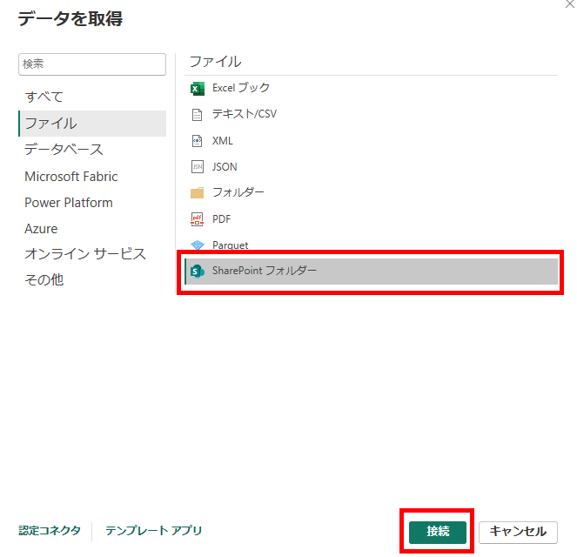Pick the Parquet text label
Image resolution: width=577 pixels, height=557 pixels.
tap(230, 245)
